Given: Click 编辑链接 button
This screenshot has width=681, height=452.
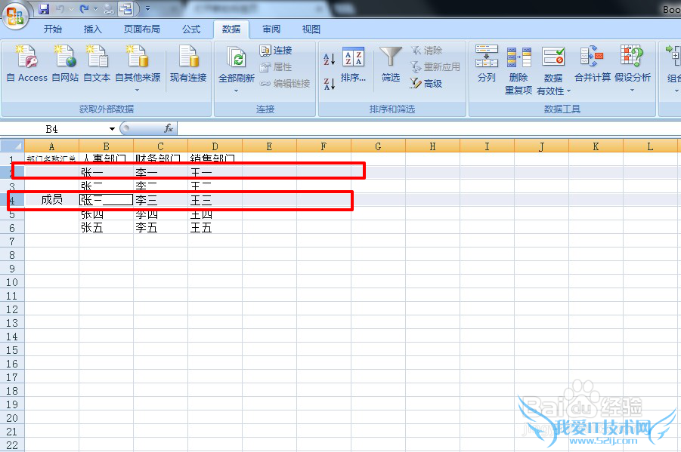Looking at the screenshot, I should click(285, 83).
